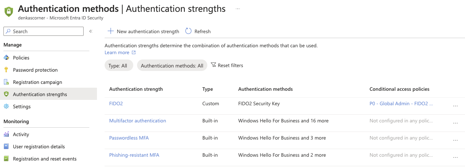Open the Type: All filter
This screenshot has height=167, width=465.
[x=119, y=66]
